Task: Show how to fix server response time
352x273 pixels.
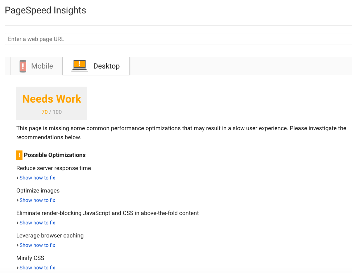Action: (37, 178)
